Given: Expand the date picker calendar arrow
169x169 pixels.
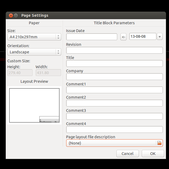Looking at the screenshot, I should tap(160, 37).
